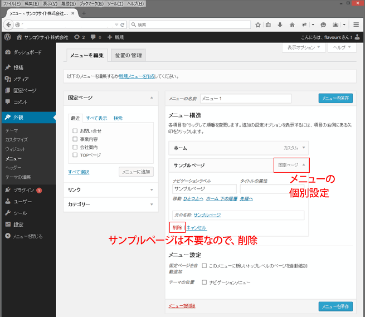Screen dimensions: 365x317
Task: Expand the ホーム menu item arrow
Action: click(x=304, y=148)
